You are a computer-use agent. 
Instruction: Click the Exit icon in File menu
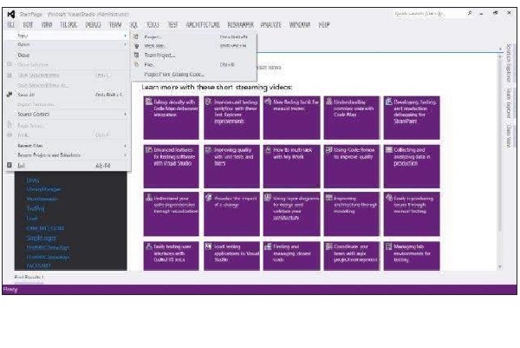coord(10,166)
